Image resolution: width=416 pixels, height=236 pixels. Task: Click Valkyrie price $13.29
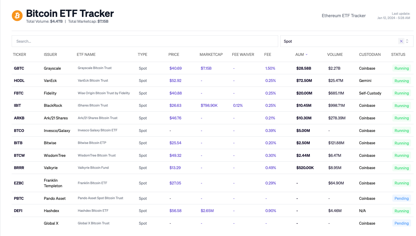(x=175, y=168)
